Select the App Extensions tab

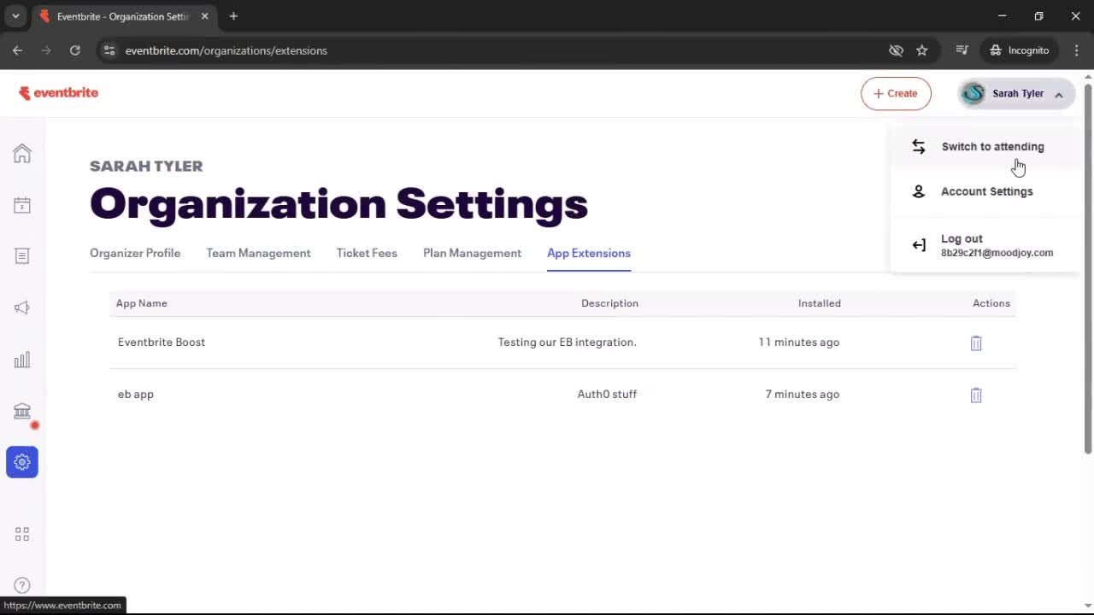[x=589, y=253]
